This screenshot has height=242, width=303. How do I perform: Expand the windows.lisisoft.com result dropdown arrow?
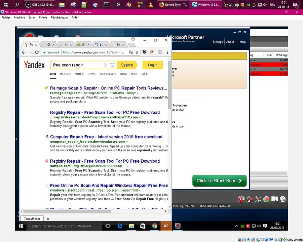[x=140, y=191]
